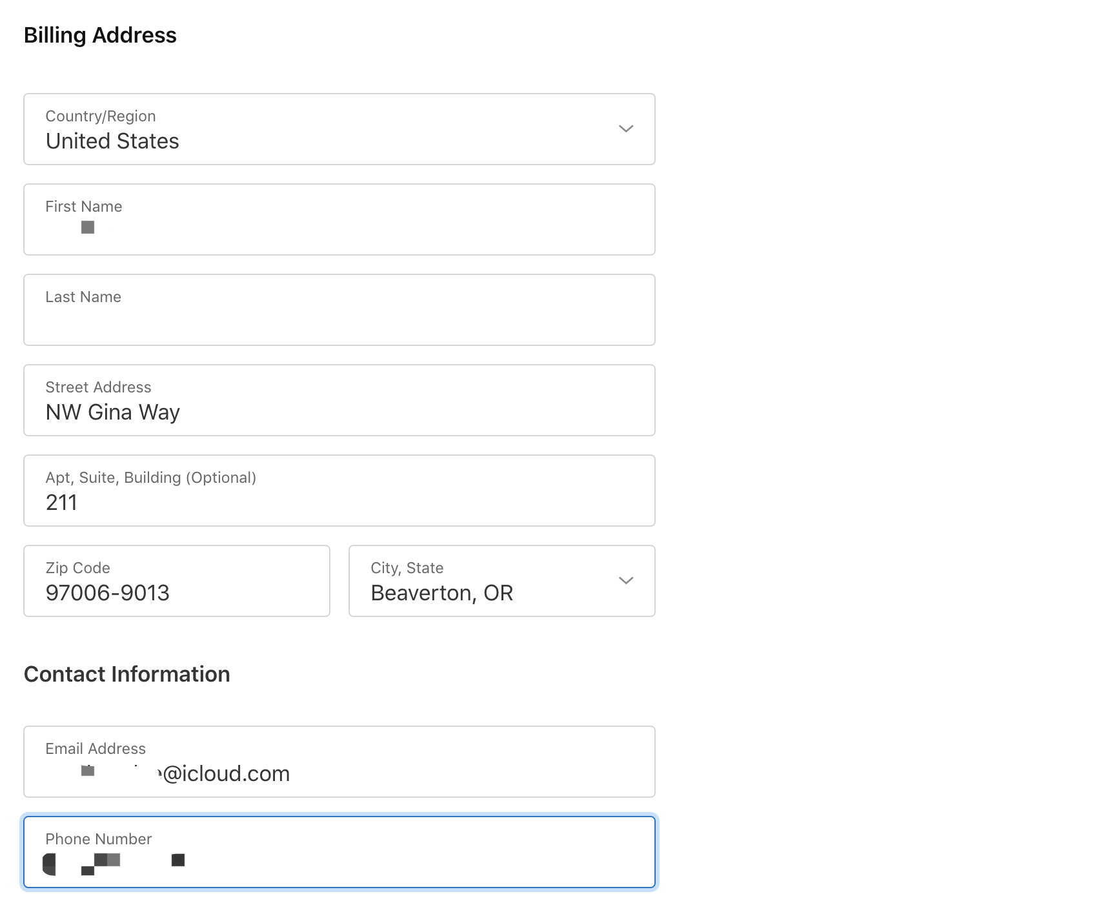Place cursor in NW Gina Way text
Viewport: 1101px width, 914px height.
coord(112,412)
